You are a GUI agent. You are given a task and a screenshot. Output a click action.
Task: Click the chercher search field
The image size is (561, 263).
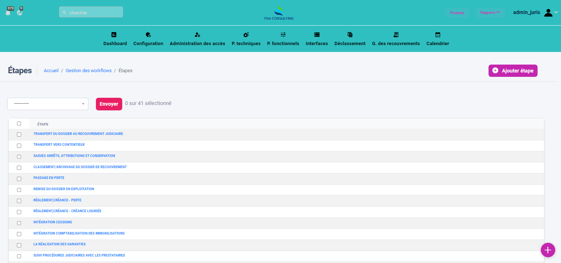coord(91,12)
